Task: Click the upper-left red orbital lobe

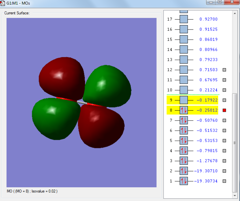Action: (x=62, y=78)
